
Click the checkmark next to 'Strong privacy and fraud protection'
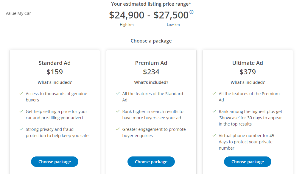pos(21,129)
